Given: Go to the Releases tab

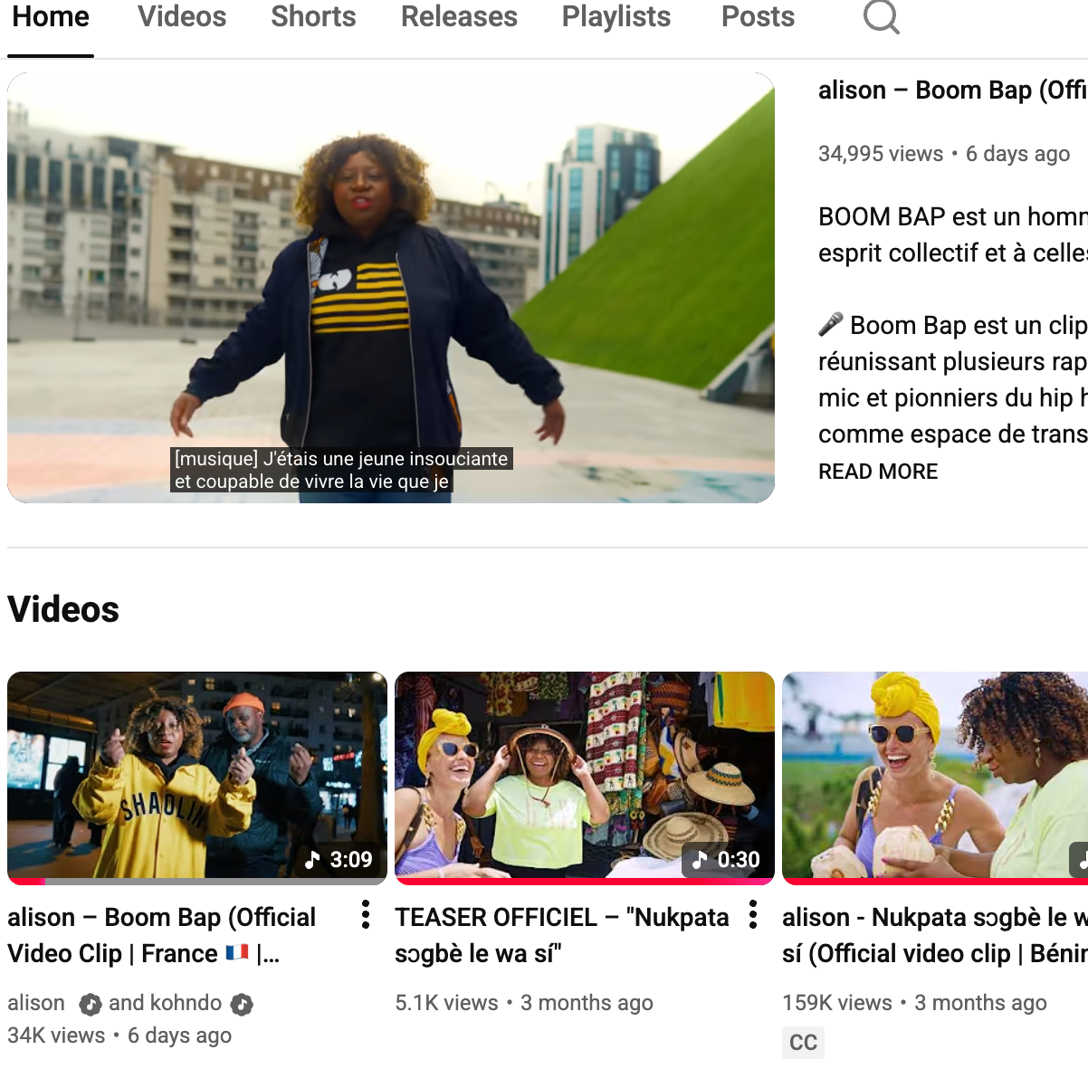Looking at the screenshot, I should coord(459,17).
